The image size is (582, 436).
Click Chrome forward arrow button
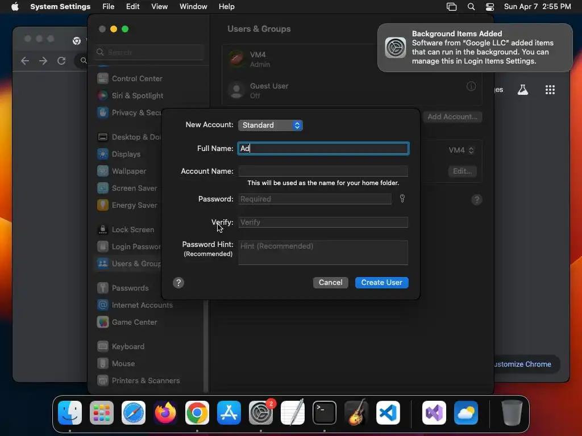(x=43, y=61)
